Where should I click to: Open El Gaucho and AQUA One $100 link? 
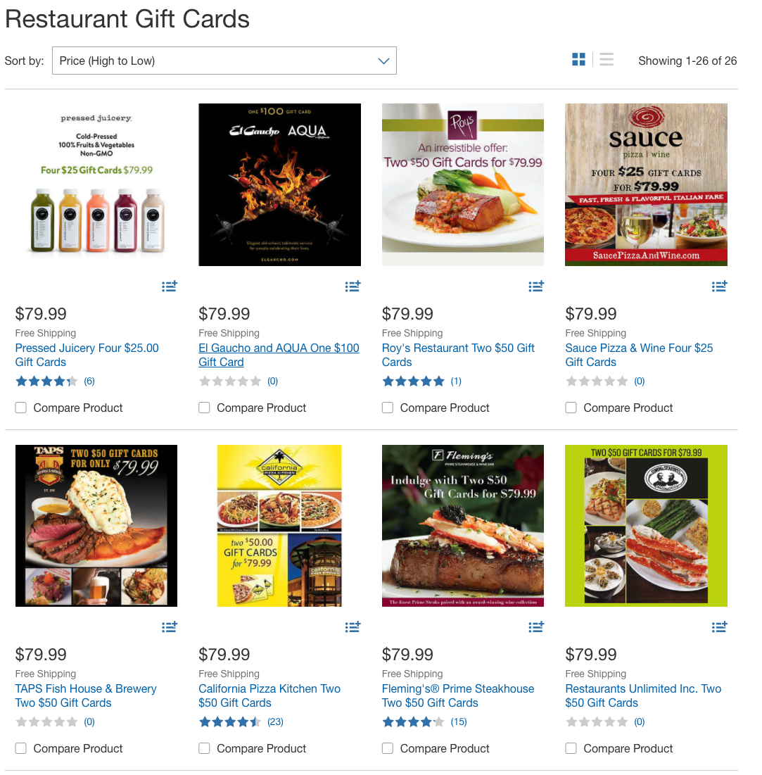click(279, 355)
